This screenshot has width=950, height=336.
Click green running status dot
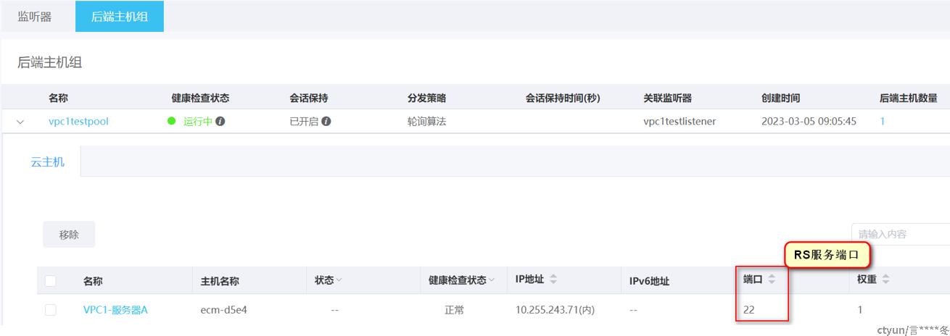[x=172, y=121]
